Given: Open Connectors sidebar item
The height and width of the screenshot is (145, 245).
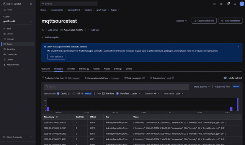Looking at the screenshot, I should pyautogui.click(x=10, y=54).
